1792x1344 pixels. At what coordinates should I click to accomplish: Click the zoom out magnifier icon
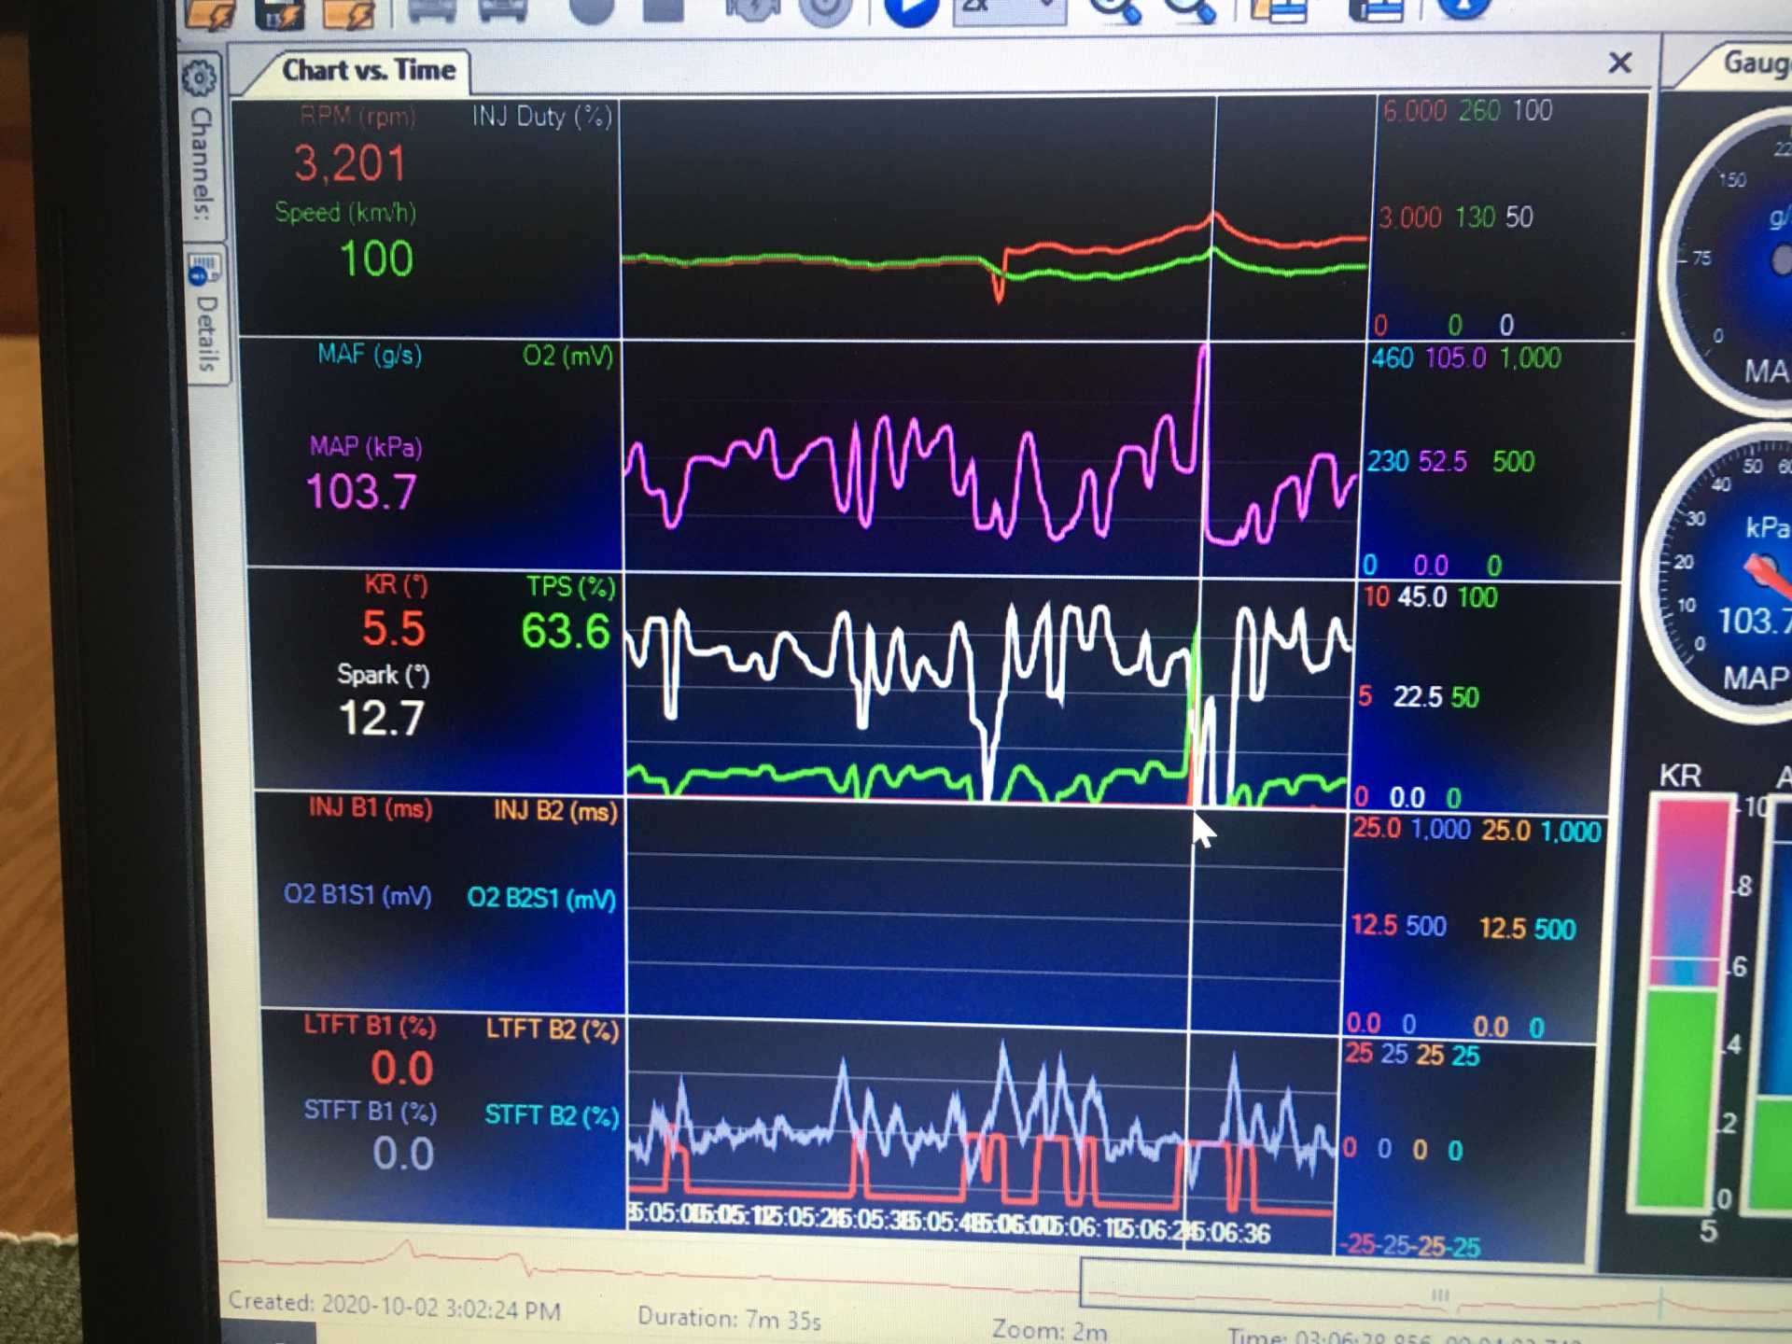coord(1191,9)
